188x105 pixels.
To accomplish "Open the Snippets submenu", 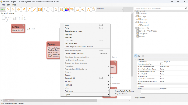I will pos(85,75).
